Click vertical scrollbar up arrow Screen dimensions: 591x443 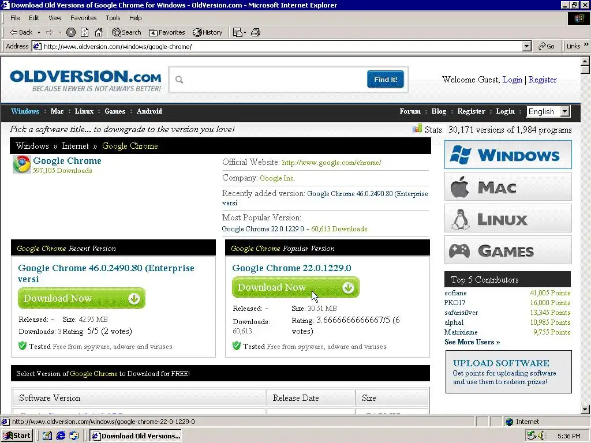tap(585, 61)
